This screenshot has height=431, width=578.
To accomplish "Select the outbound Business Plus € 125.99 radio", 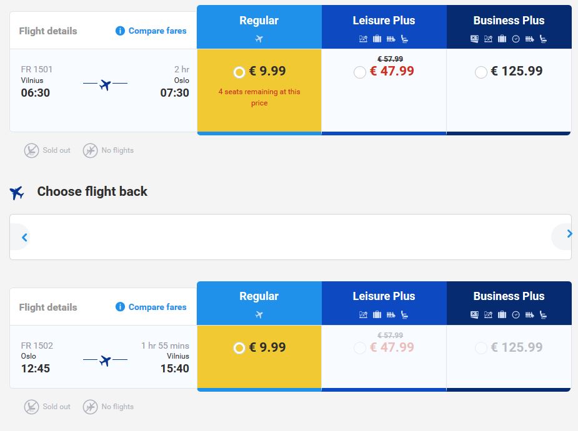I will tap(481, 72).
